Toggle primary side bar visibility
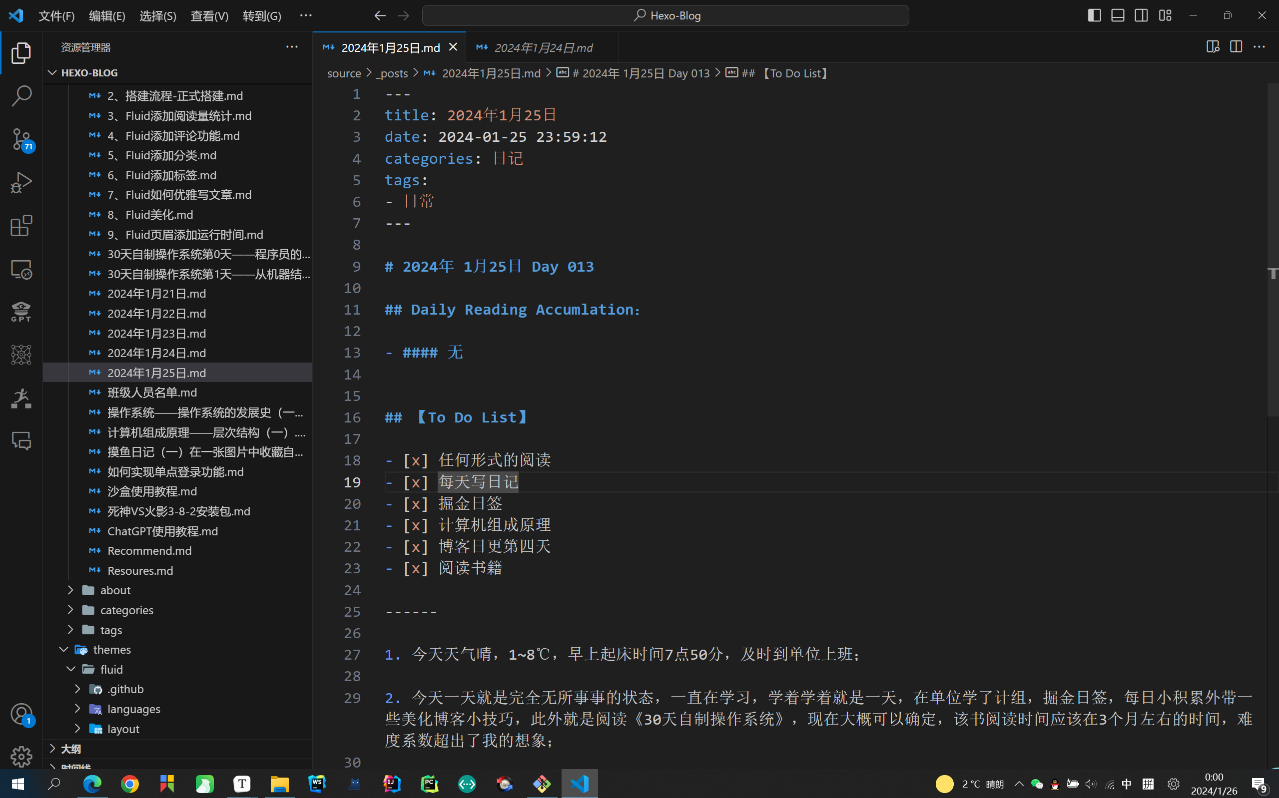The height and width of the screenshot is (798, 1279). point(1094,15)
